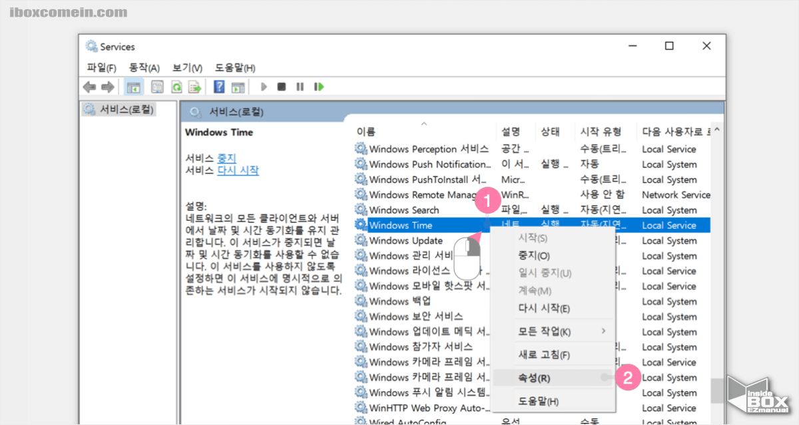Pause the service using the pause toolbar icon
This screenshot has height=425, width=799.
(299, 86)
